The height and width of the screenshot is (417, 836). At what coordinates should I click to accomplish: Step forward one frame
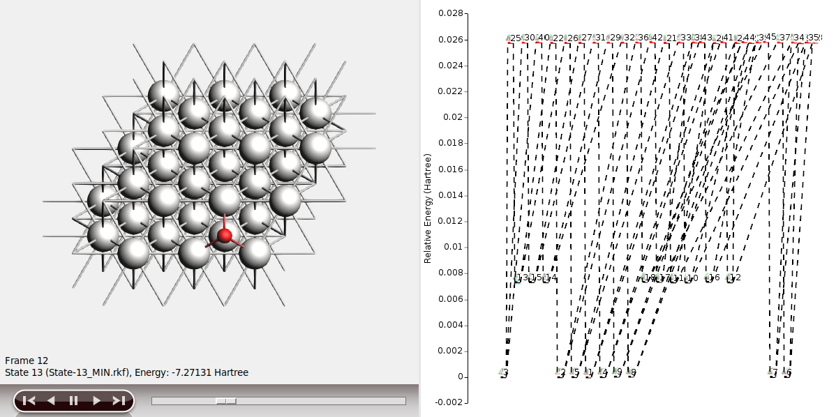96,400
